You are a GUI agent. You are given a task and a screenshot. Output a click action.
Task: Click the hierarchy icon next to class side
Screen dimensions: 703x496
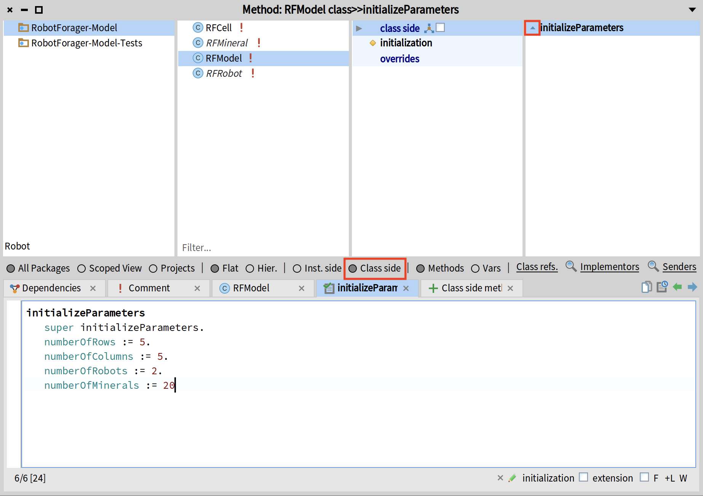click(x=429, y=28)
